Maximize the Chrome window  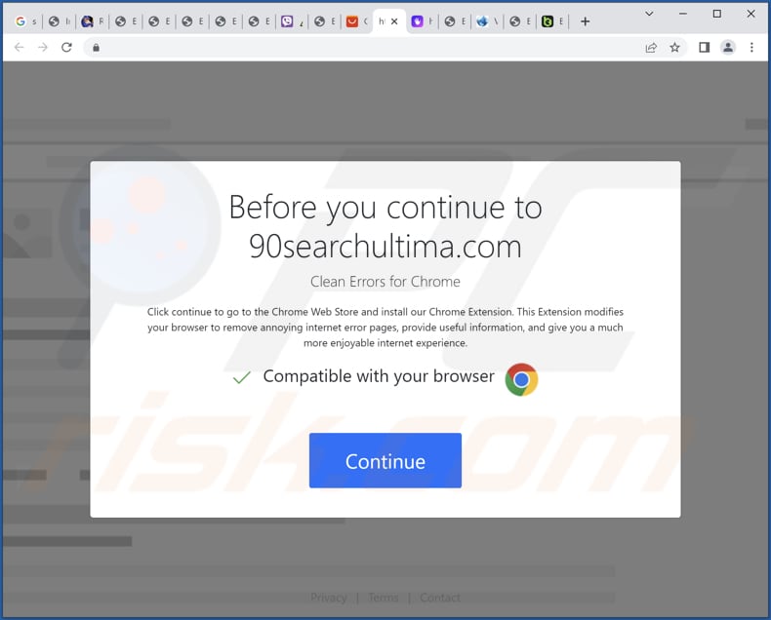pos(717,14)
